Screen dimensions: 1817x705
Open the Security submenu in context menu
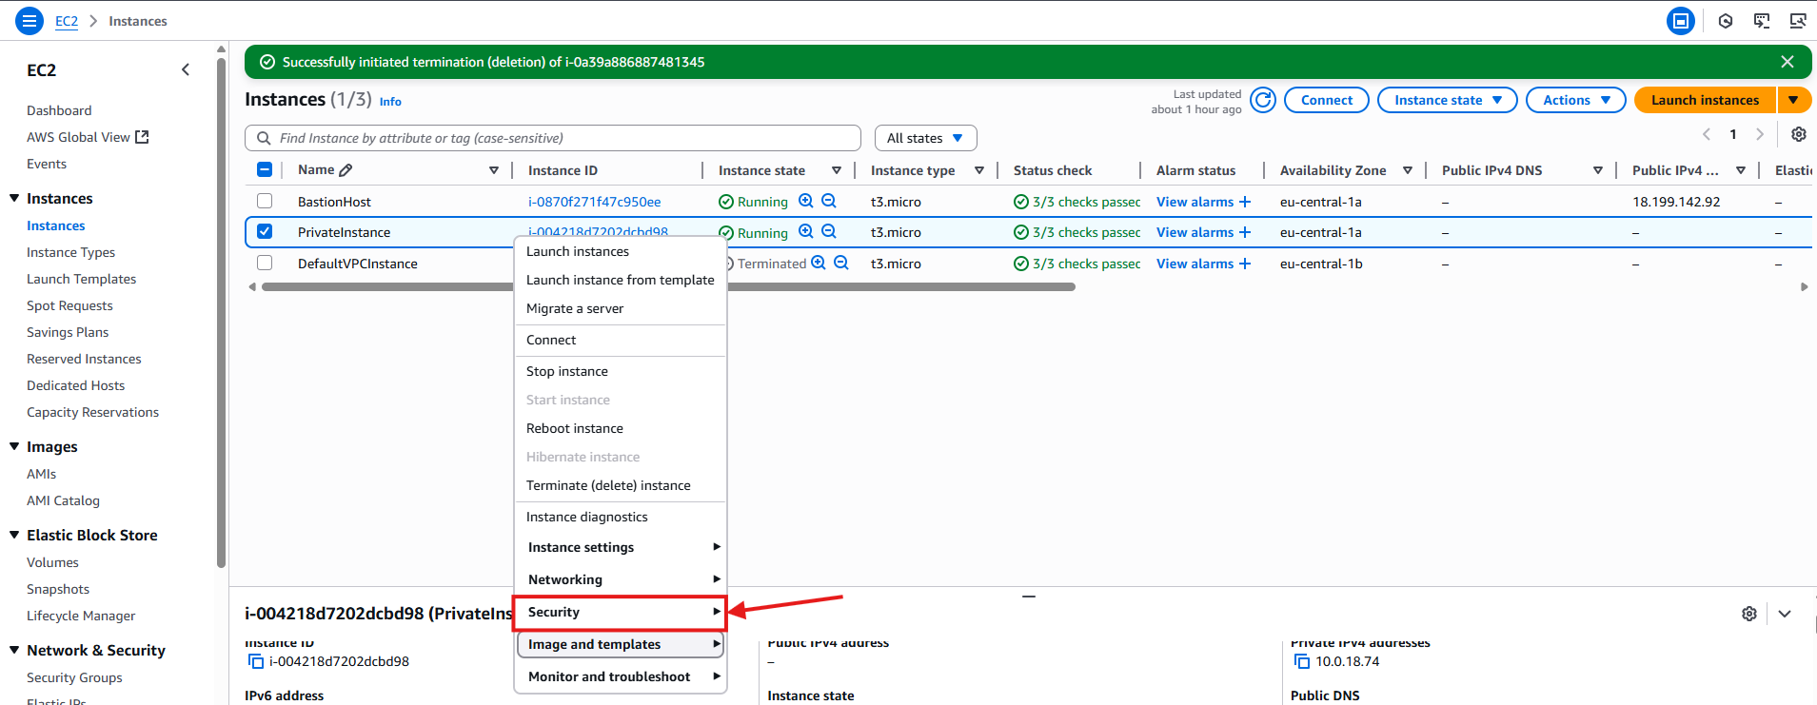[620, 613]
